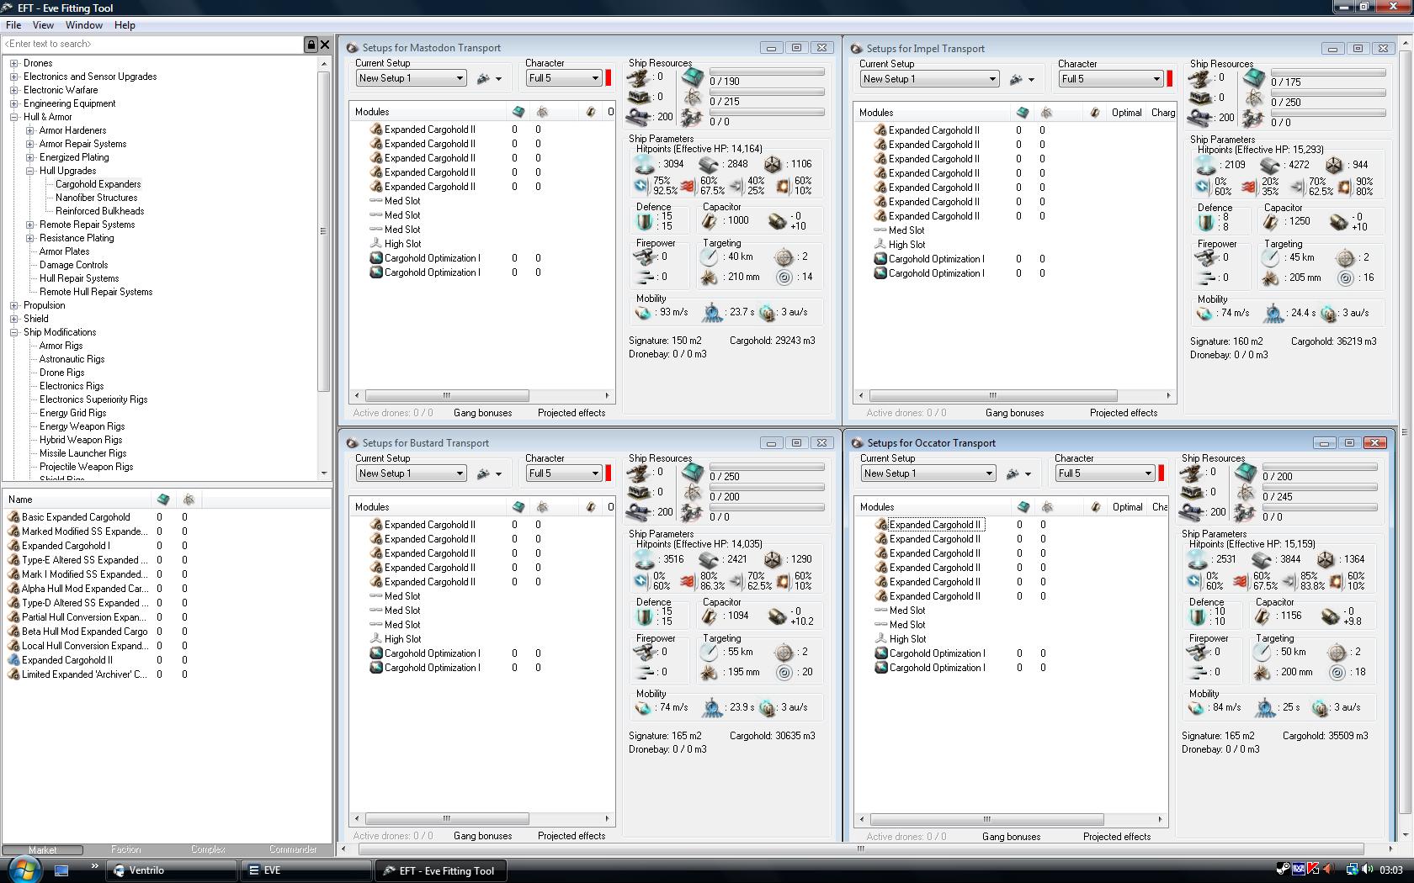Viewport: 1414px width, 883px height.
Task: Toggle the Faction filter button
Action: (126, 849)
